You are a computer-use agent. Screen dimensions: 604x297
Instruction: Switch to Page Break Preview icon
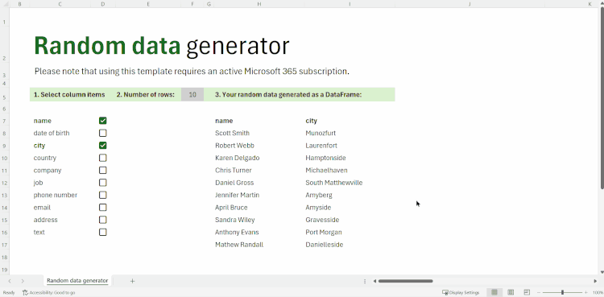coord(527,292)
